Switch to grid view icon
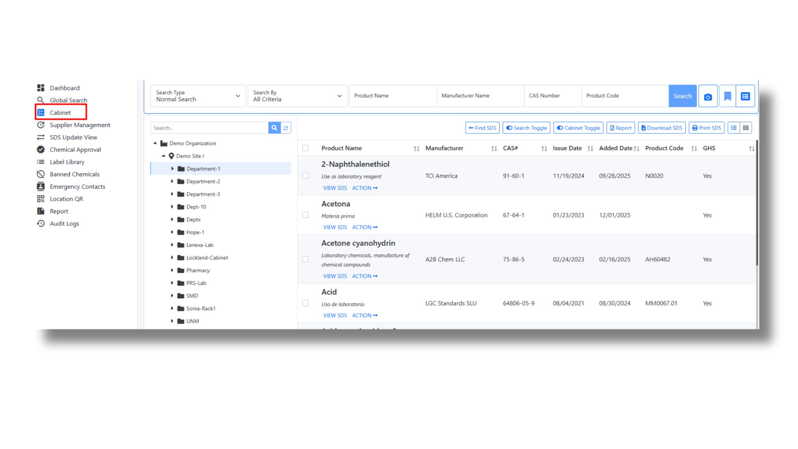798x449 pixels. pyautogui.click(x=746, y=128)
